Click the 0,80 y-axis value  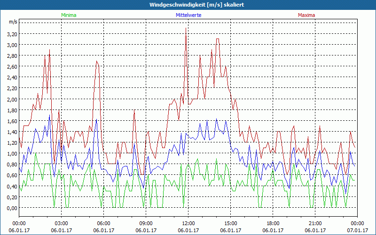[12, 164]
